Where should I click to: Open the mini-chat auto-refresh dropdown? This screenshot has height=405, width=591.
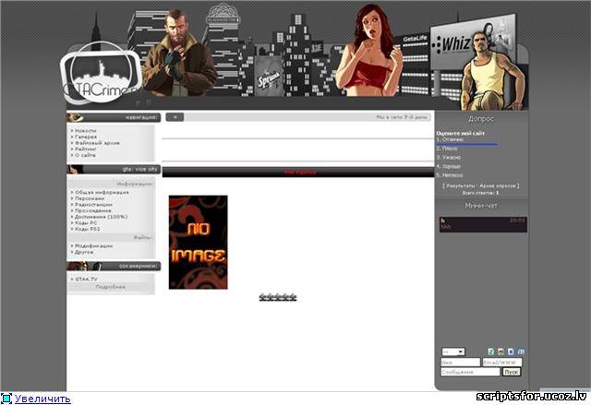coord(453,351)
